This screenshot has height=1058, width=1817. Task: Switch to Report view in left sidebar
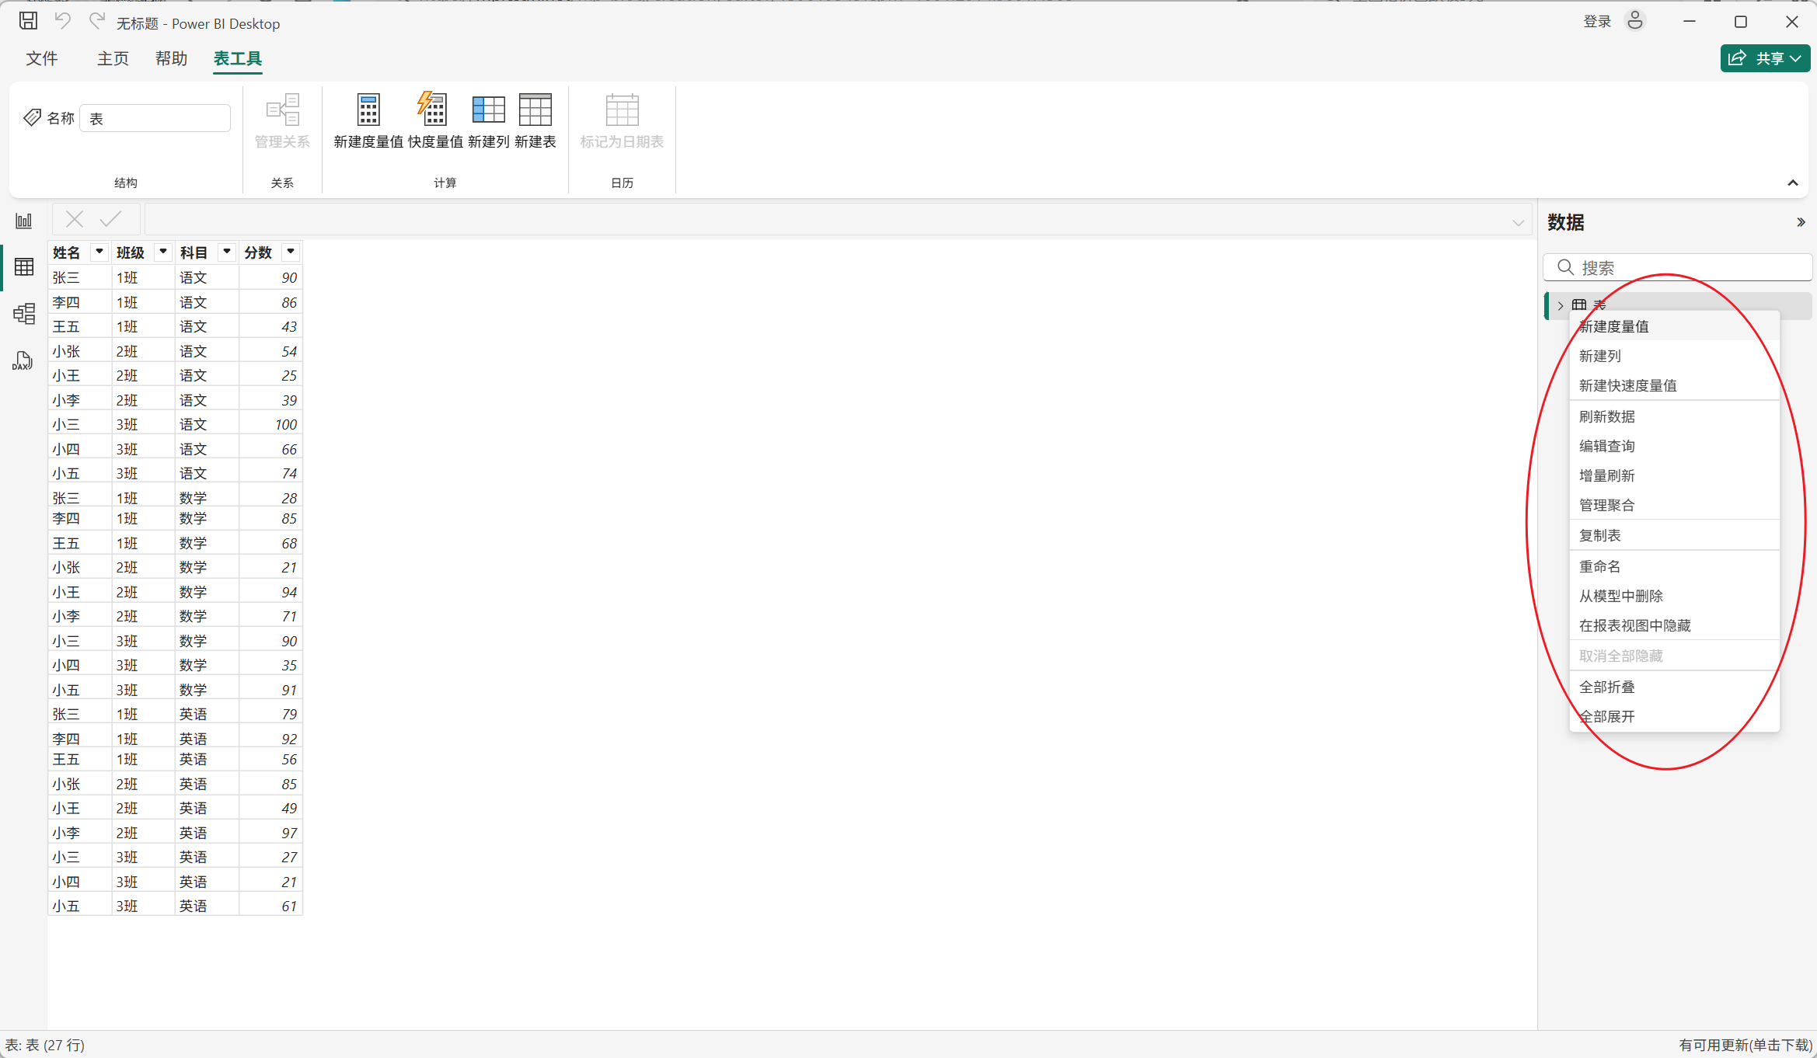tap(24, 221)
